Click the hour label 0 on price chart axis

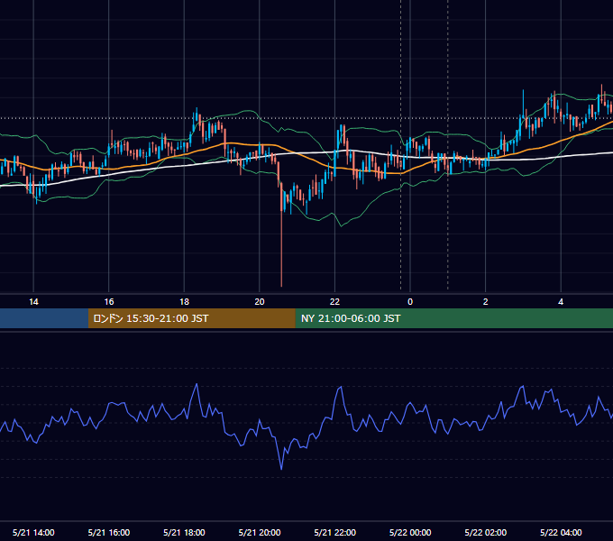410,302
